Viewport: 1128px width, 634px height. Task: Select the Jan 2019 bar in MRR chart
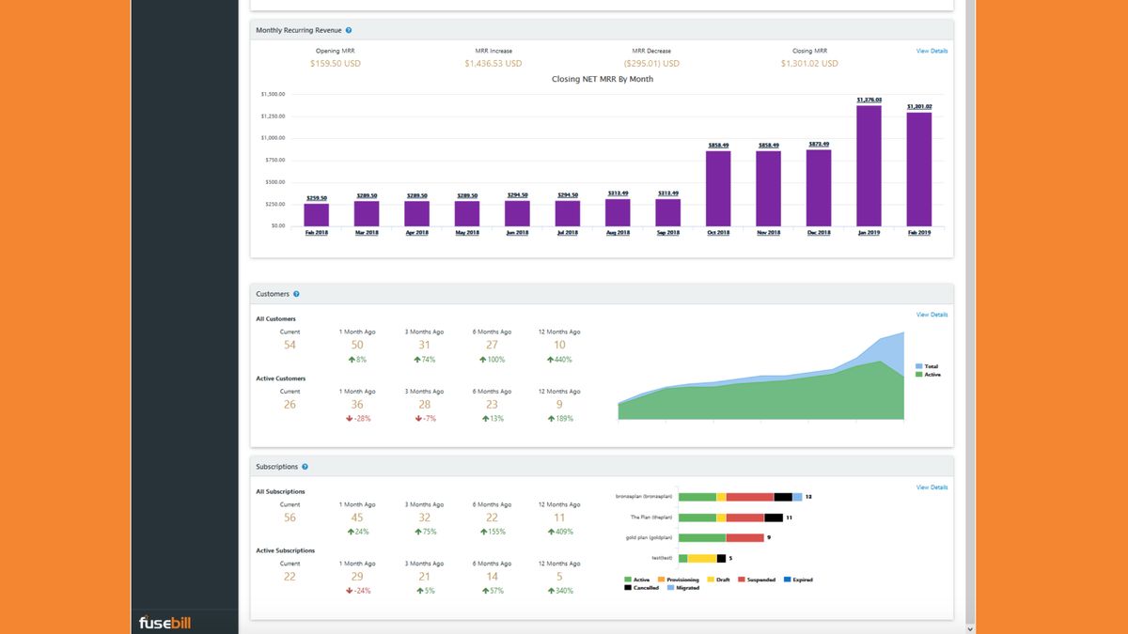tap(869, 165)
